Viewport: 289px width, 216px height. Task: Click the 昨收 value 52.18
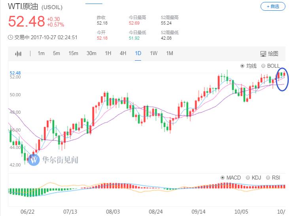[102, 23]
